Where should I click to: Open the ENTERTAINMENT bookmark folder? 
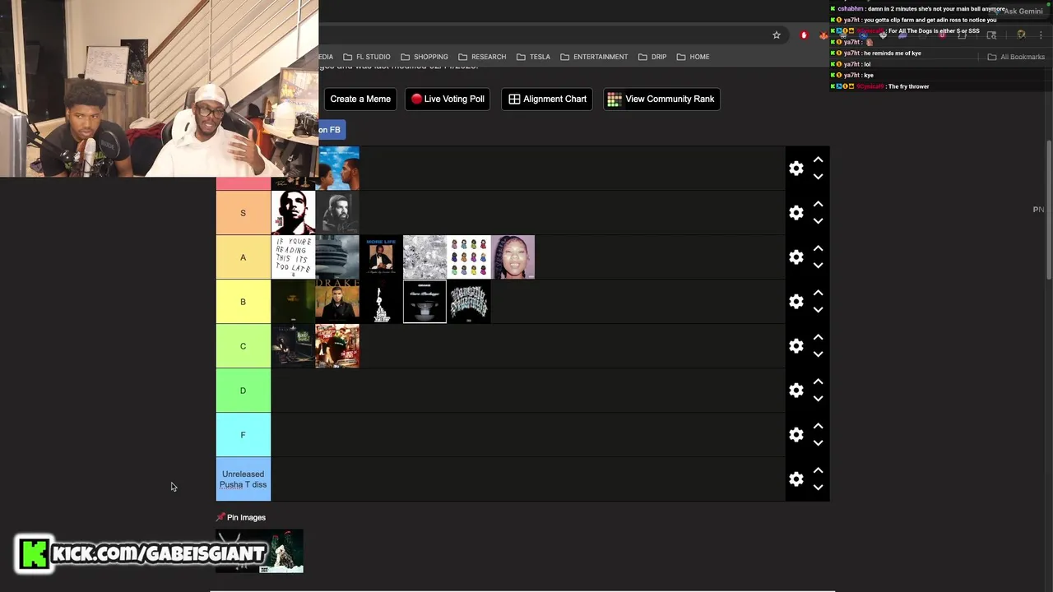594,57
